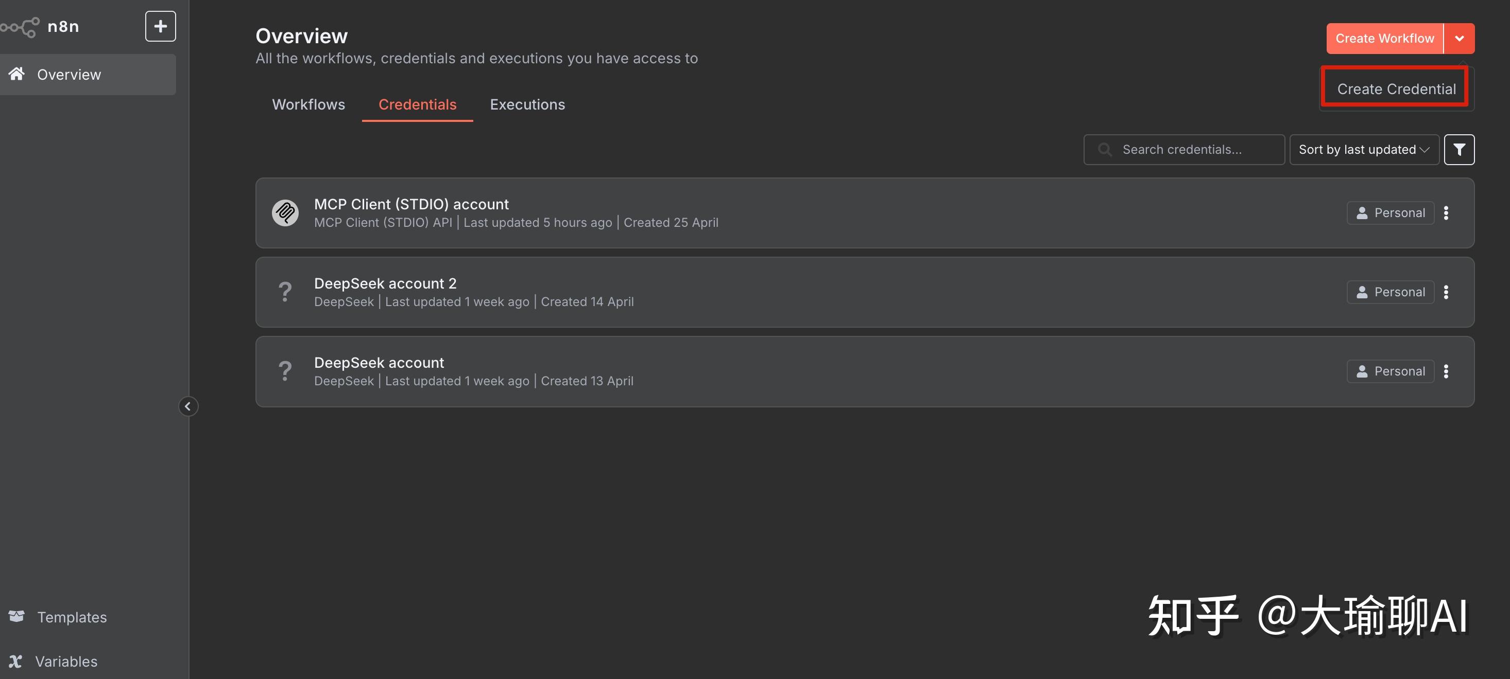Image resolution: width=1510 pixels, height=679 pixels.
Task: Open the credentials filter funnel icon
Action: click(1458, 150)
